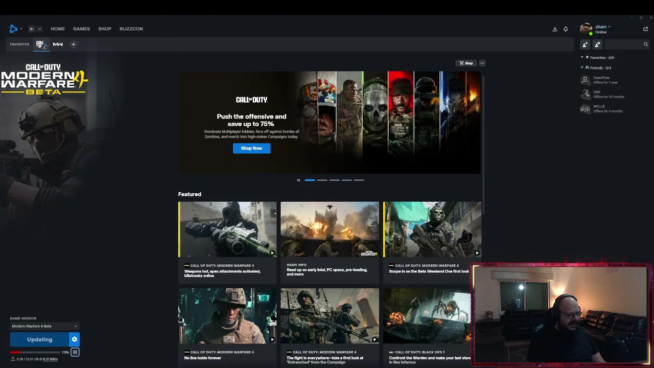The height and width of the screenshot is (368, 654).
Task: Jump to the fourth carousel slide indicator
Action: click(x=346, y=180)
